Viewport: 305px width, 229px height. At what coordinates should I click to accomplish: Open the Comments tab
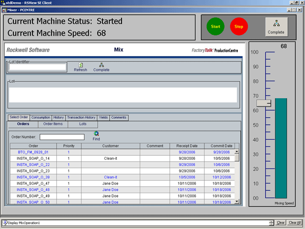[119, 118]
